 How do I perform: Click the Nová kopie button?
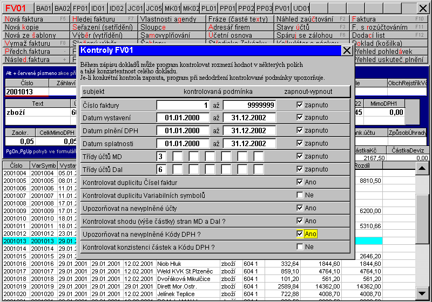click(36, 27)
